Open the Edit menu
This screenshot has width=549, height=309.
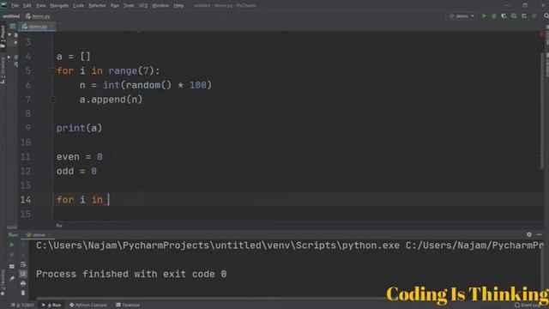pyautogui.click(x=27, y=6)
